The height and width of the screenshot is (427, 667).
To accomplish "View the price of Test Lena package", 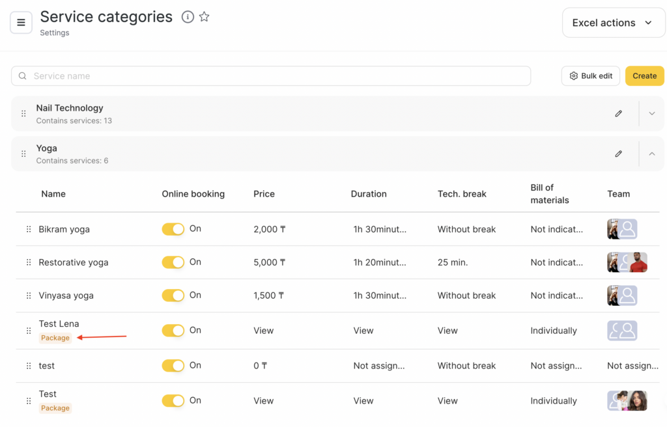I will (264, 331).
